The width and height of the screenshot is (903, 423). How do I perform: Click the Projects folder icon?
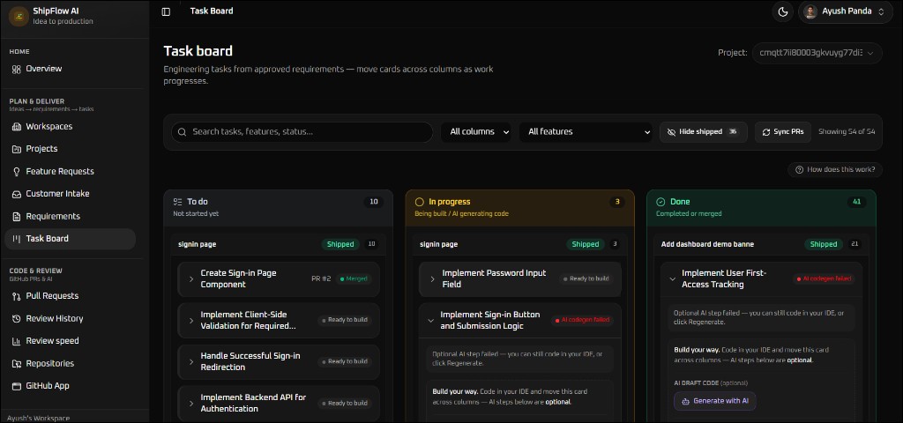[16, 149]
